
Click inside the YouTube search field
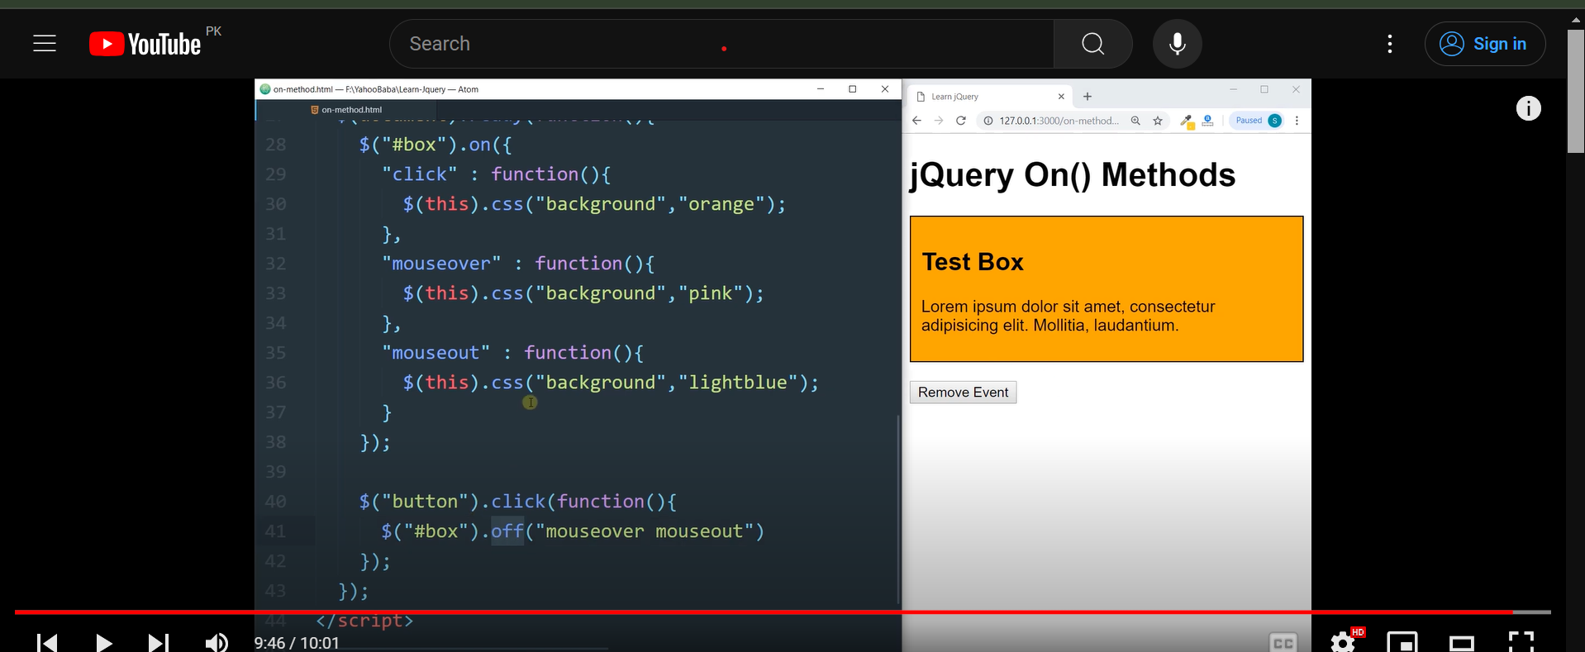coord(719,44)
